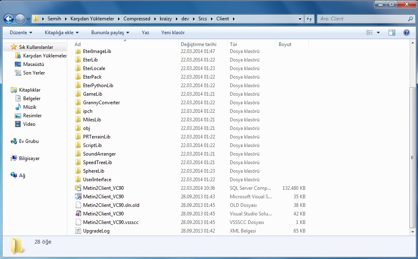The width and height of the screenshot is (418, 259).
Task: Click the Refresh button beside the address bar
Action: pos(309,19)
